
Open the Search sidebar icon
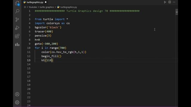click(x=17, y=11)
